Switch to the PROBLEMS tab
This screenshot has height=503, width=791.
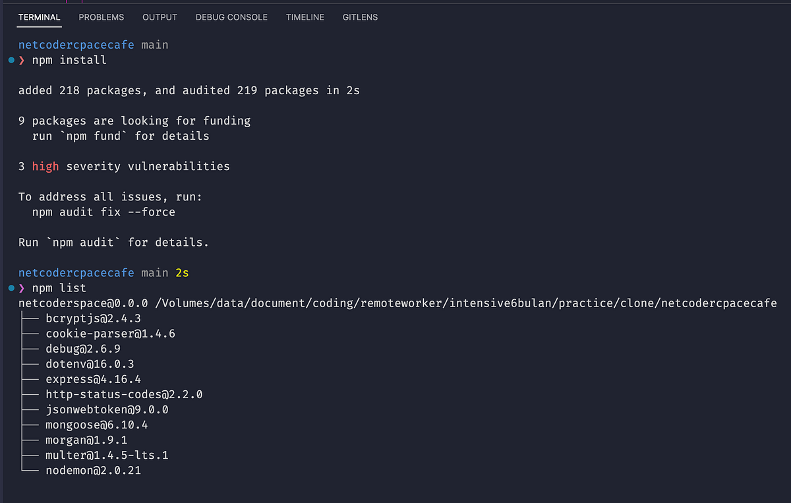click(101, 17)
